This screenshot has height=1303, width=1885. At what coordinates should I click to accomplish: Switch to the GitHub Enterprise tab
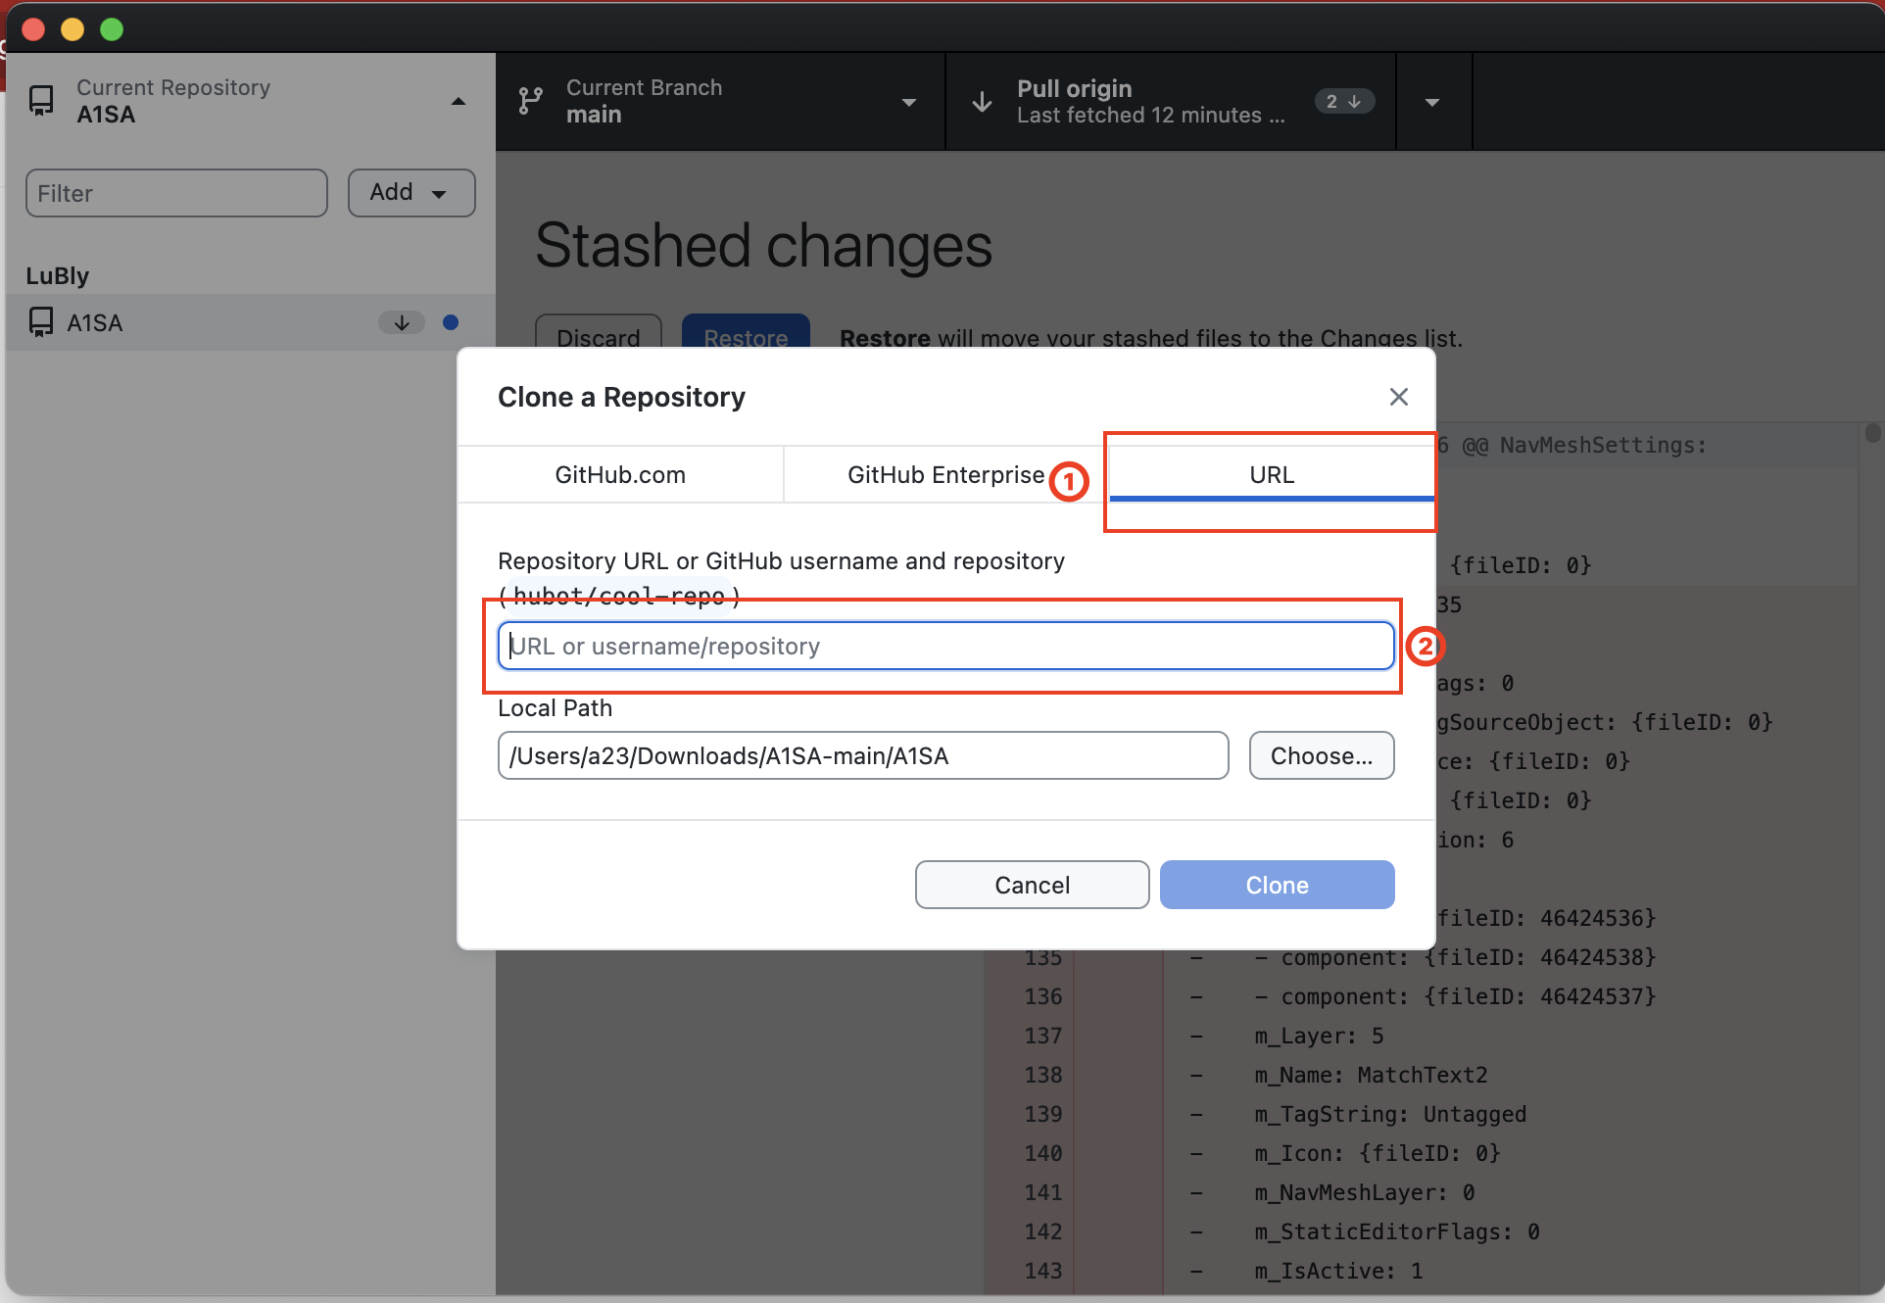coord(944,475)
